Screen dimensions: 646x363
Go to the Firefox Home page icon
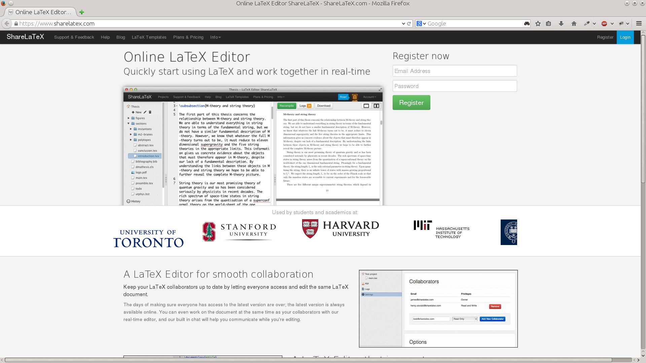pyautogui.click(x=574, y=24)
